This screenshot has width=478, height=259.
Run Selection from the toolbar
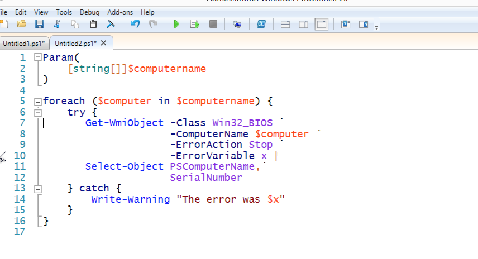[194, 24]
